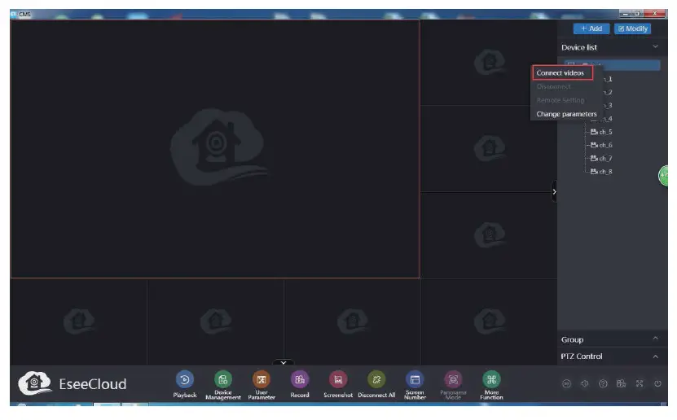Open the Screen Number layout chooser
Screen dimensions: 677x420
tap(415, 380)
